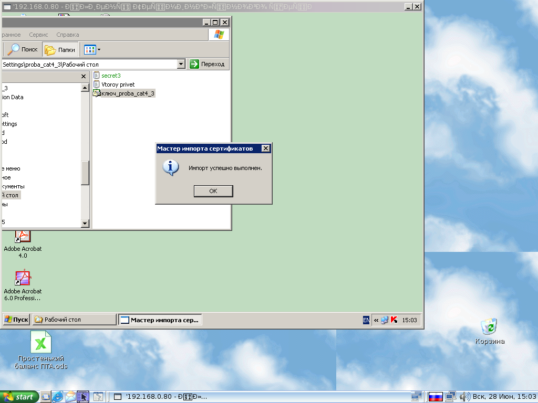Screen dimensions: 538x403
Task: Select the ключ_proba_cat4_3 certificate file
Action: [x=128, y=93]
